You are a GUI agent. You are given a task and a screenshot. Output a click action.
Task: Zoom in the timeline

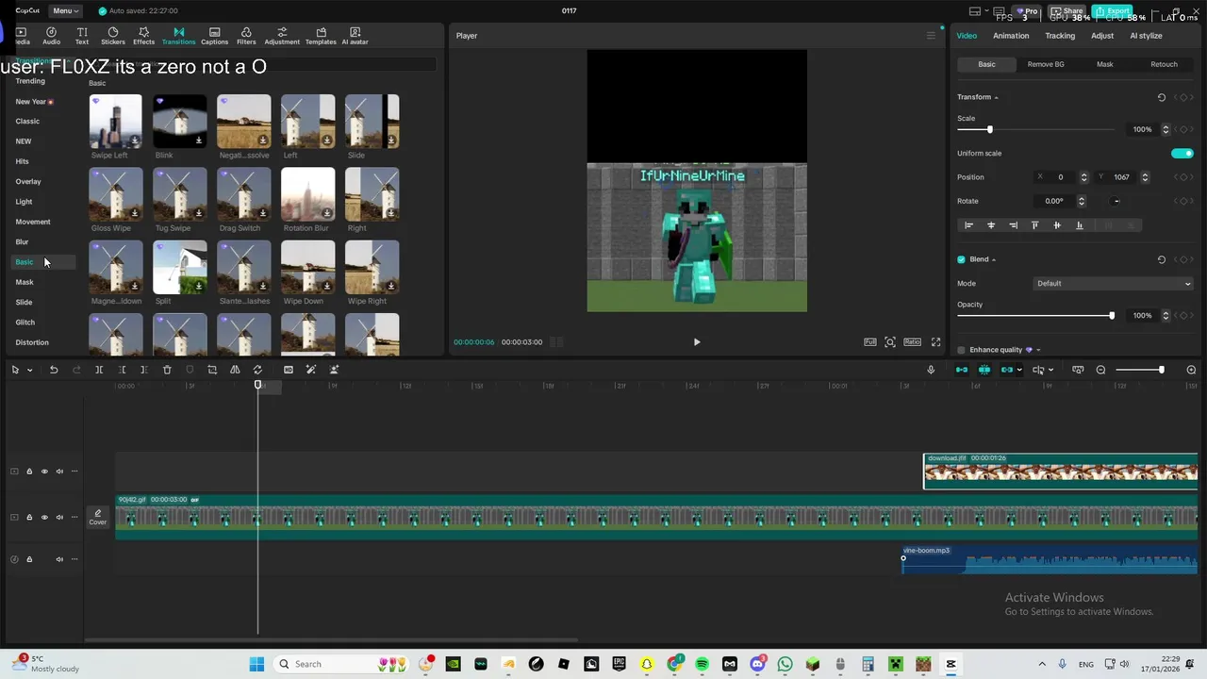[x=1191, y=370]
